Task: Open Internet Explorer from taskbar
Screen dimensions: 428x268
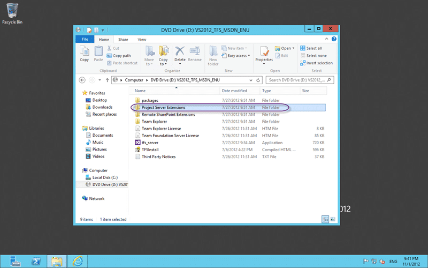Action: pyautogui.click(x=78, y=262)
